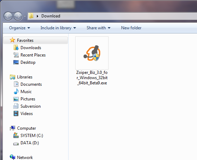This screenshot has width=197, height=160.
Task: Click the Forward navigation arrow button
Action: [18, 16]
